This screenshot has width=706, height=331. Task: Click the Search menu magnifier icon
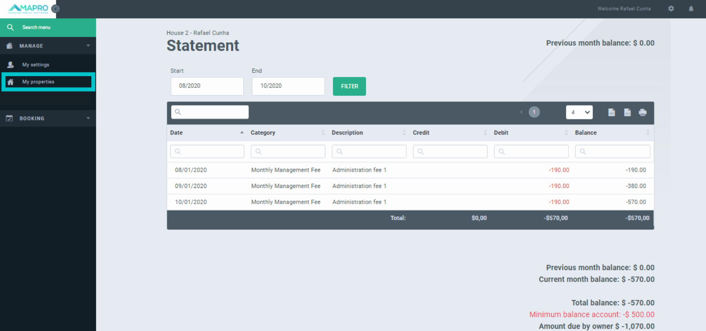coord(10,28)
